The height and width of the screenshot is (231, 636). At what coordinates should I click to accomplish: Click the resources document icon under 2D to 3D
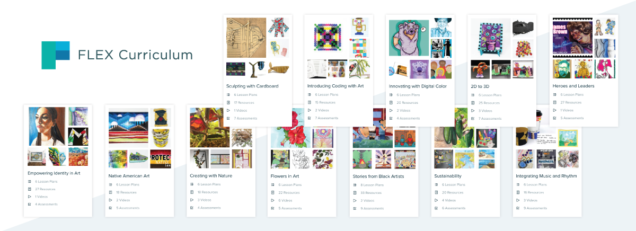(x=473, y=103)
